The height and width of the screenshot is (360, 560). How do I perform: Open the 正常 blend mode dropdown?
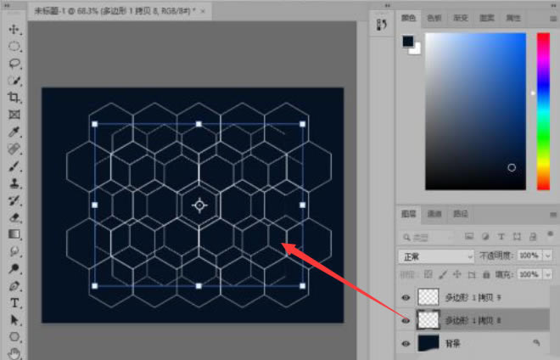(436, 256)
